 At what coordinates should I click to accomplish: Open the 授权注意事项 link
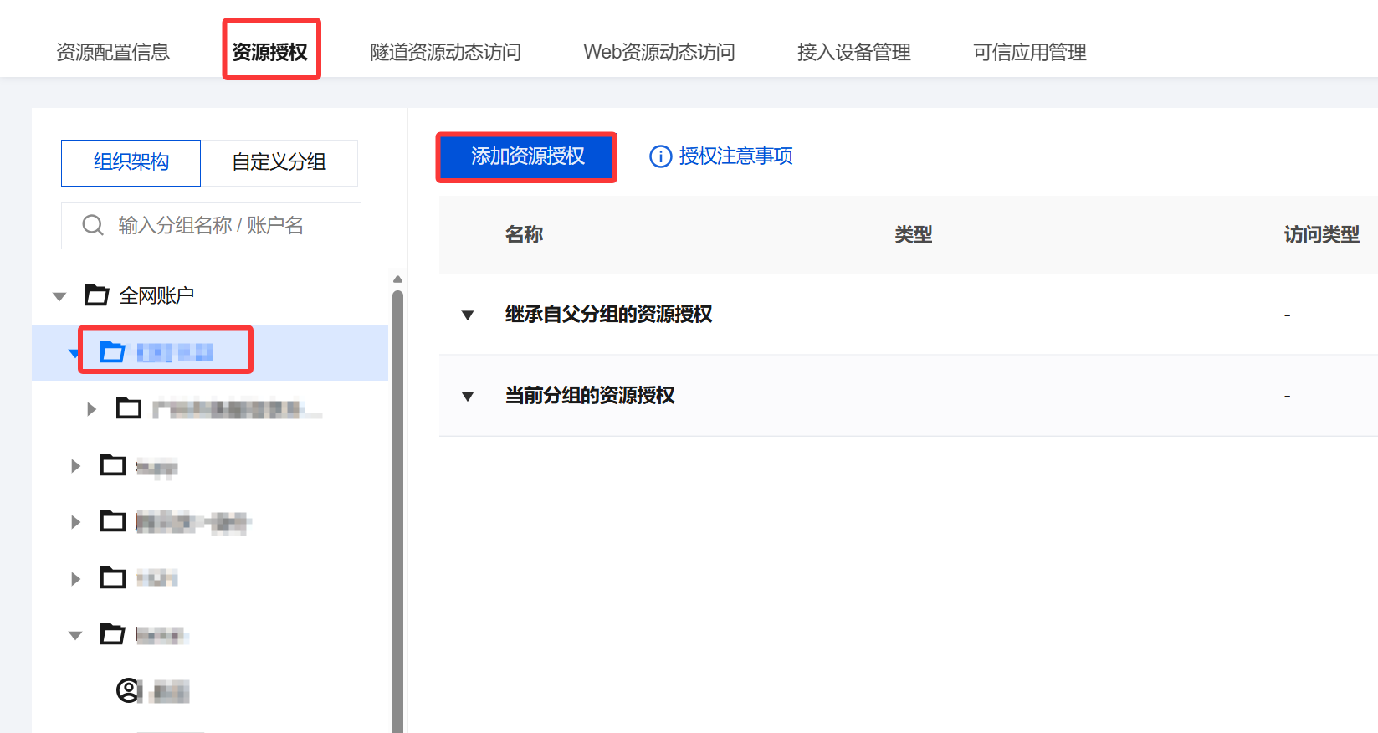(x=735, y=156)
